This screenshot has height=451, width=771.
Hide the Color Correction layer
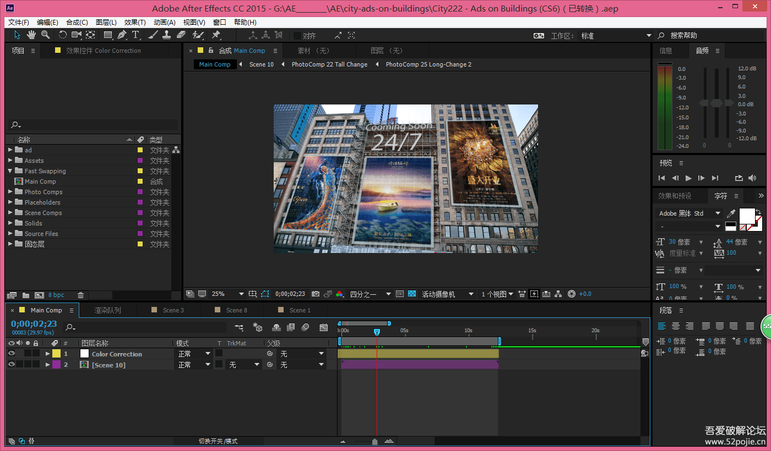[x=11, y=354]
